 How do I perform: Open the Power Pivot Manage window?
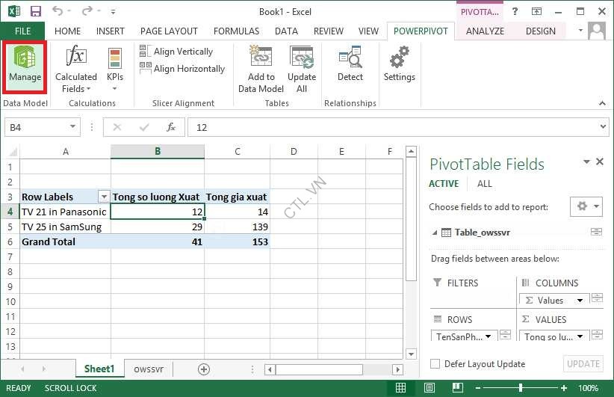pyautogui.click(x=25, y=65)
